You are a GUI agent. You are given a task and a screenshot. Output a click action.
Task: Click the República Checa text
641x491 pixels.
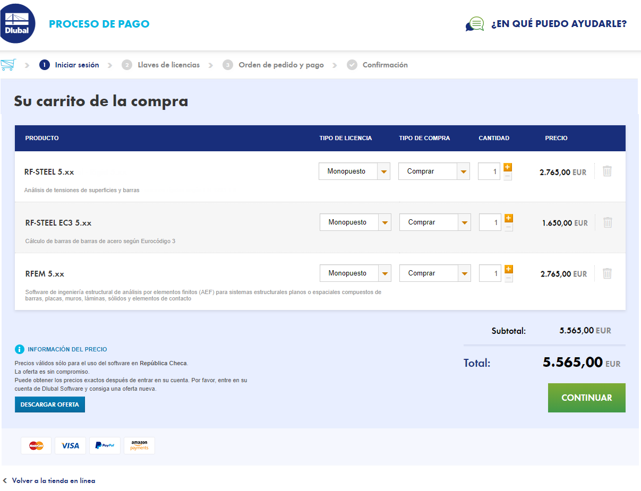click(x=163, y=363)
